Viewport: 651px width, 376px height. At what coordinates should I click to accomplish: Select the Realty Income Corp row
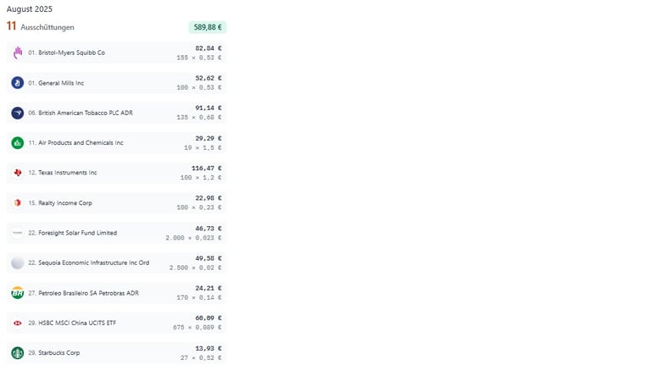click(x=117, y=203)
